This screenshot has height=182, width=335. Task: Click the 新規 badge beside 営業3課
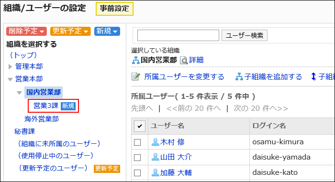click(68, 106)
